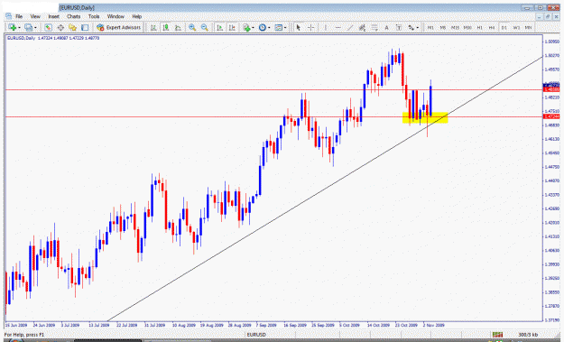Click the 2 Nov 2009 date on the time axis

(433, 325)
